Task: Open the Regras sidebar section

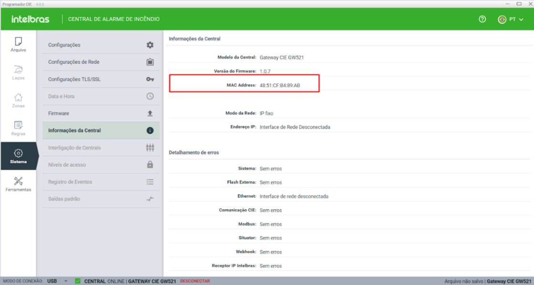Action: (x=18, y=128)
